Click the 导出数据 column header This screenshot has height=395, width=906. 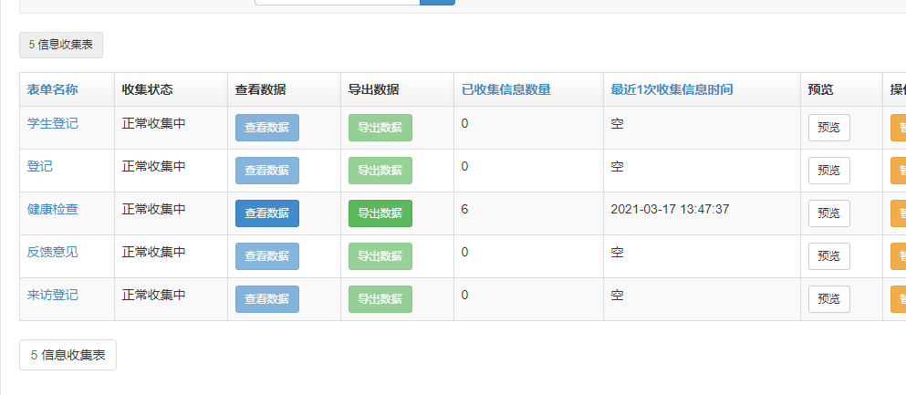(x=374, y=89)
